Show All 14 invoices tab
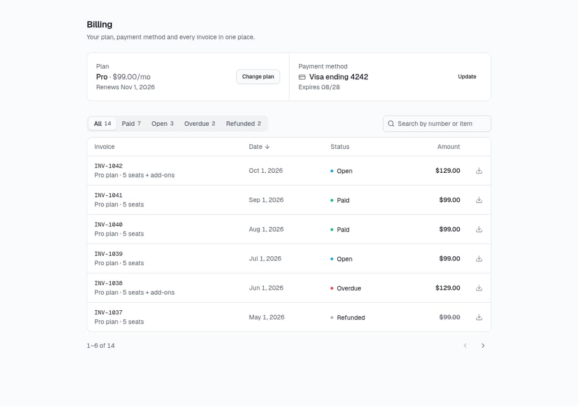The image size is (578, 406). [x=102, y=124]
